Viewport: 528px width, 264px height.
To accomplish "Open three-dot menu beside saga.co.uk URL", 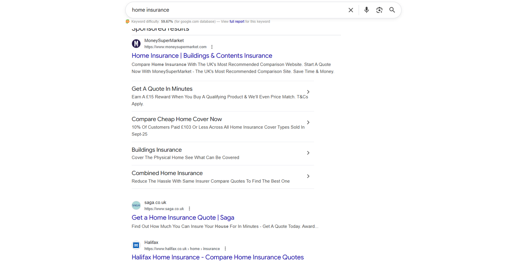I will click(x=189, y=209).
